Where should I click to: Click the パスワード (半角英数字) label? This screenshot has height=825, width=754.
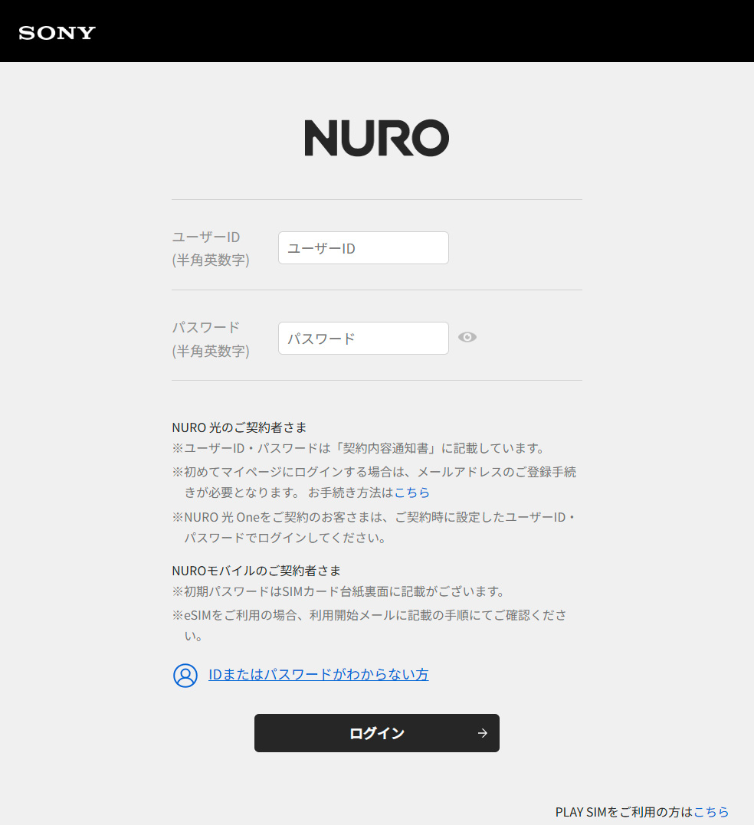(211, 339)
